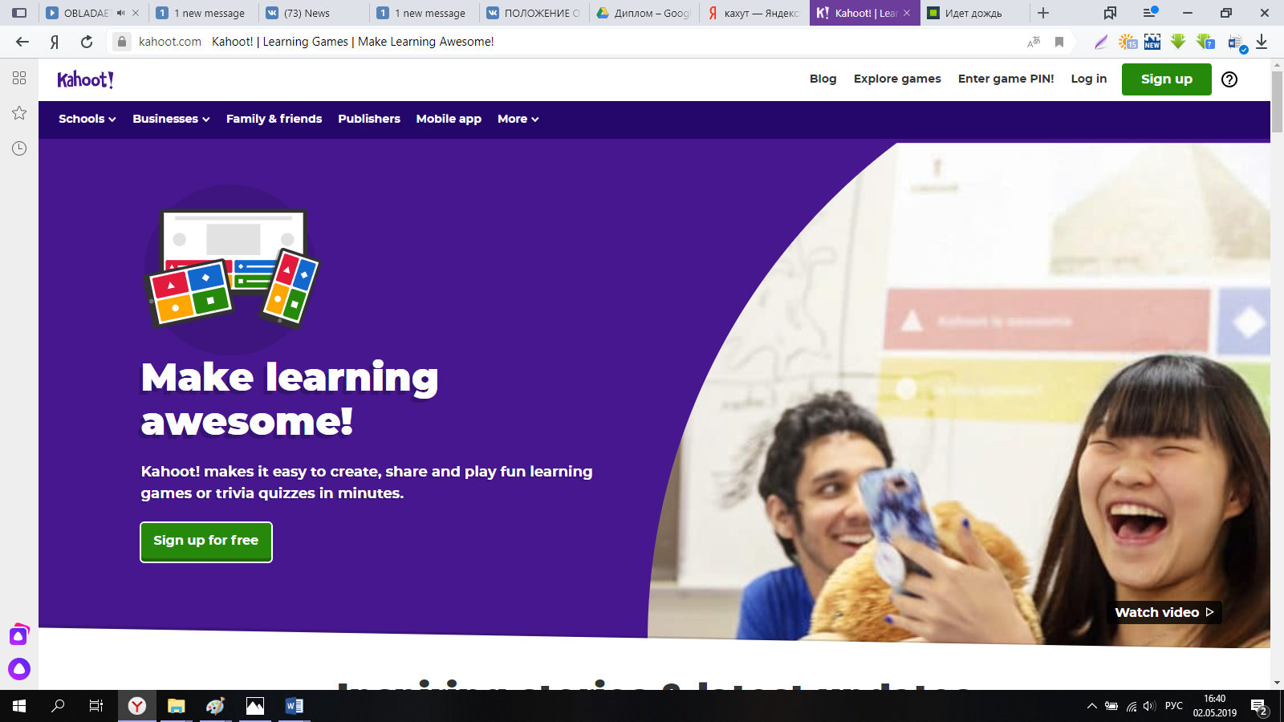Expand the Schools dropdown menu
The width and height of the screenshot is (1284, 722).
[87, 119]
